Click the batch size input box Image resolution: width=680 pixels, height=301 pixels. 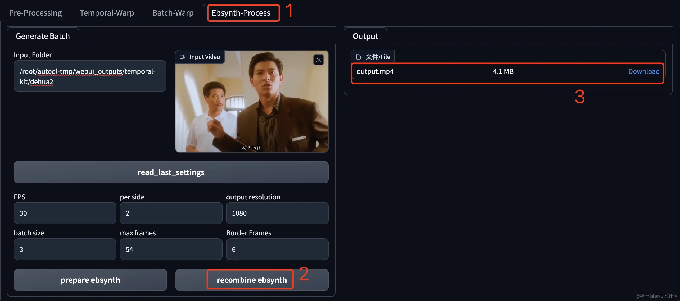65,249
